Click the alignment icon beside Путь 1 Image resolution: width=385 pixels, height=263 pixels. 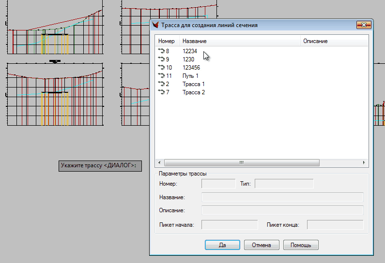(x=161, y=76)
